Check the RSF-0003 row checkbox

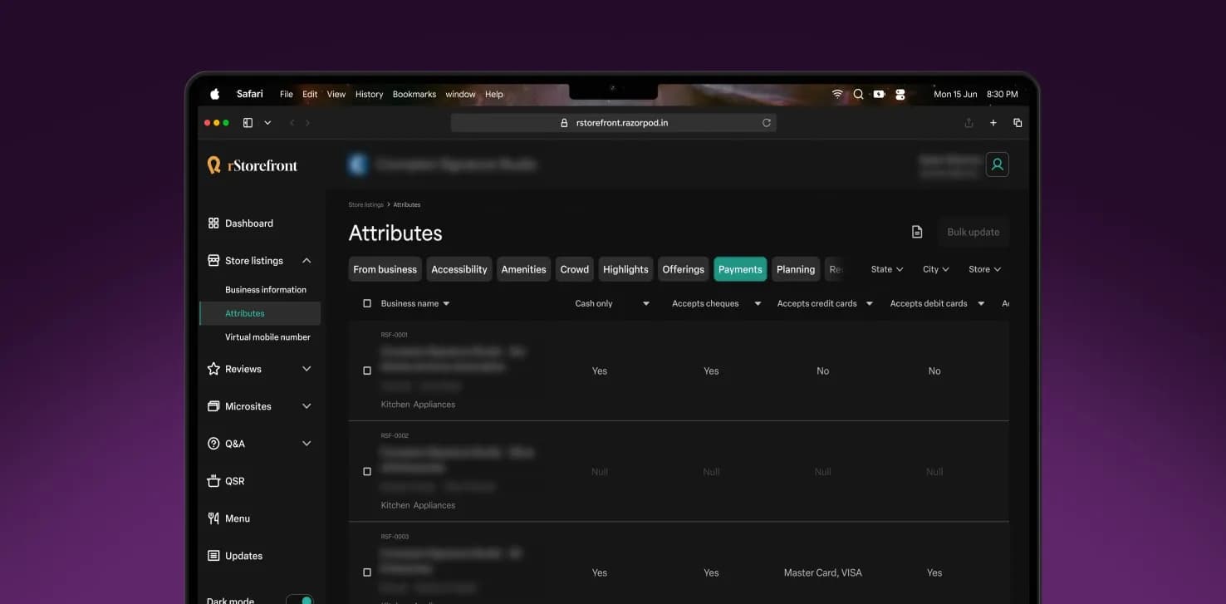click(367, 572)
